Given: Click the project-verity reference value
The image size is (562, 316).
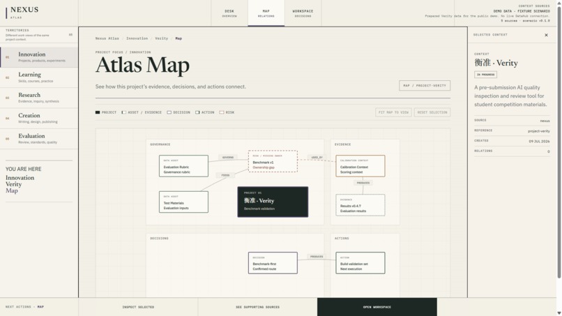Looking at the screenshot, I should click(539, 131).
